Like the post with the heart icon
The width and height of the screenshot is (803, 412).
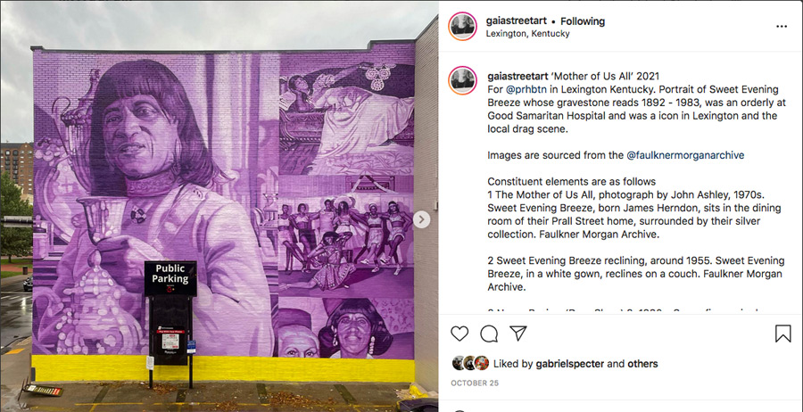coord(459,334)
